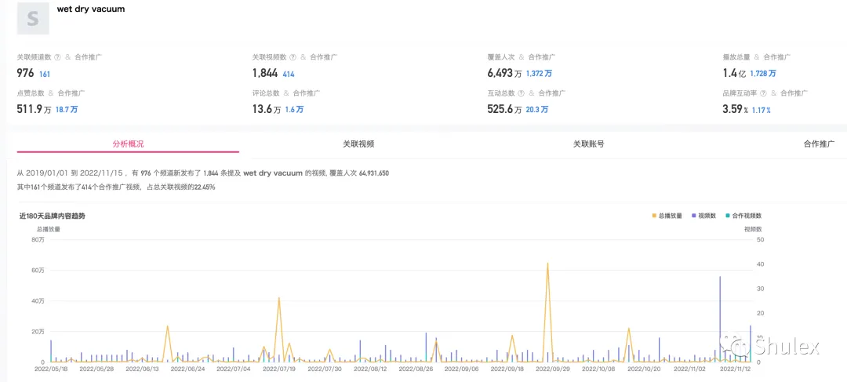The image size is (847, 382).
Task: Click the 80万 label on the left axis
Action: click(x=38, y=239)
